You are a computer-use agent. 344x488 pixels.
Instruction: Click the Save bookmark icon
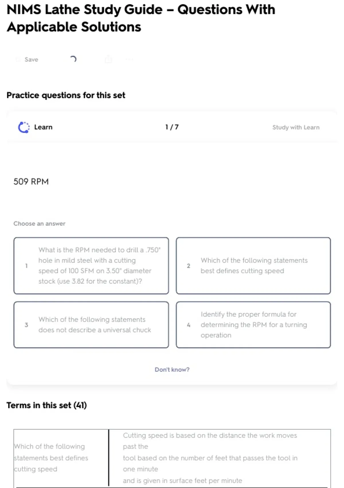[18, 59]
